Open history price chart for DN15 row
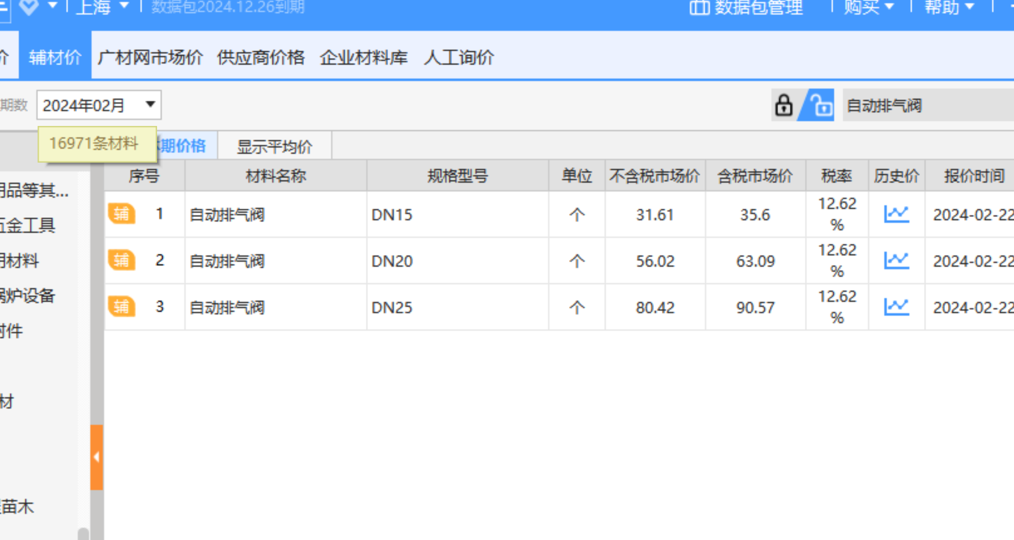The height and width of the screenshot is (540, 1014). coord(896,214)
